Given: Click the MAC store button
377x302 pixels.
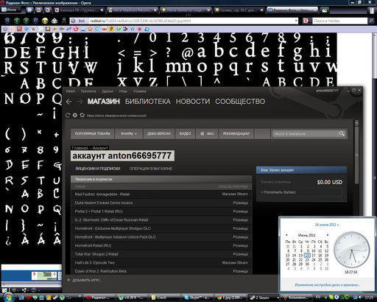Looking at the screenshot, I should 207,133.
